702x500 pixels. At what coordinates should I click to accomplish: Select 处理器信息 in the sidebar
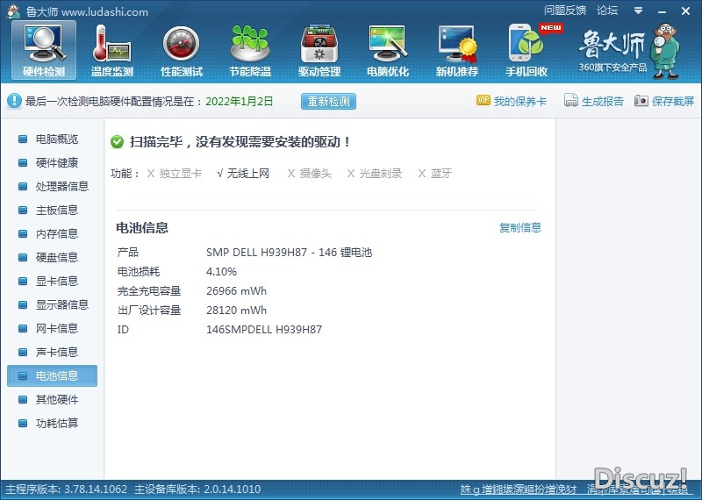coord(61,187)
